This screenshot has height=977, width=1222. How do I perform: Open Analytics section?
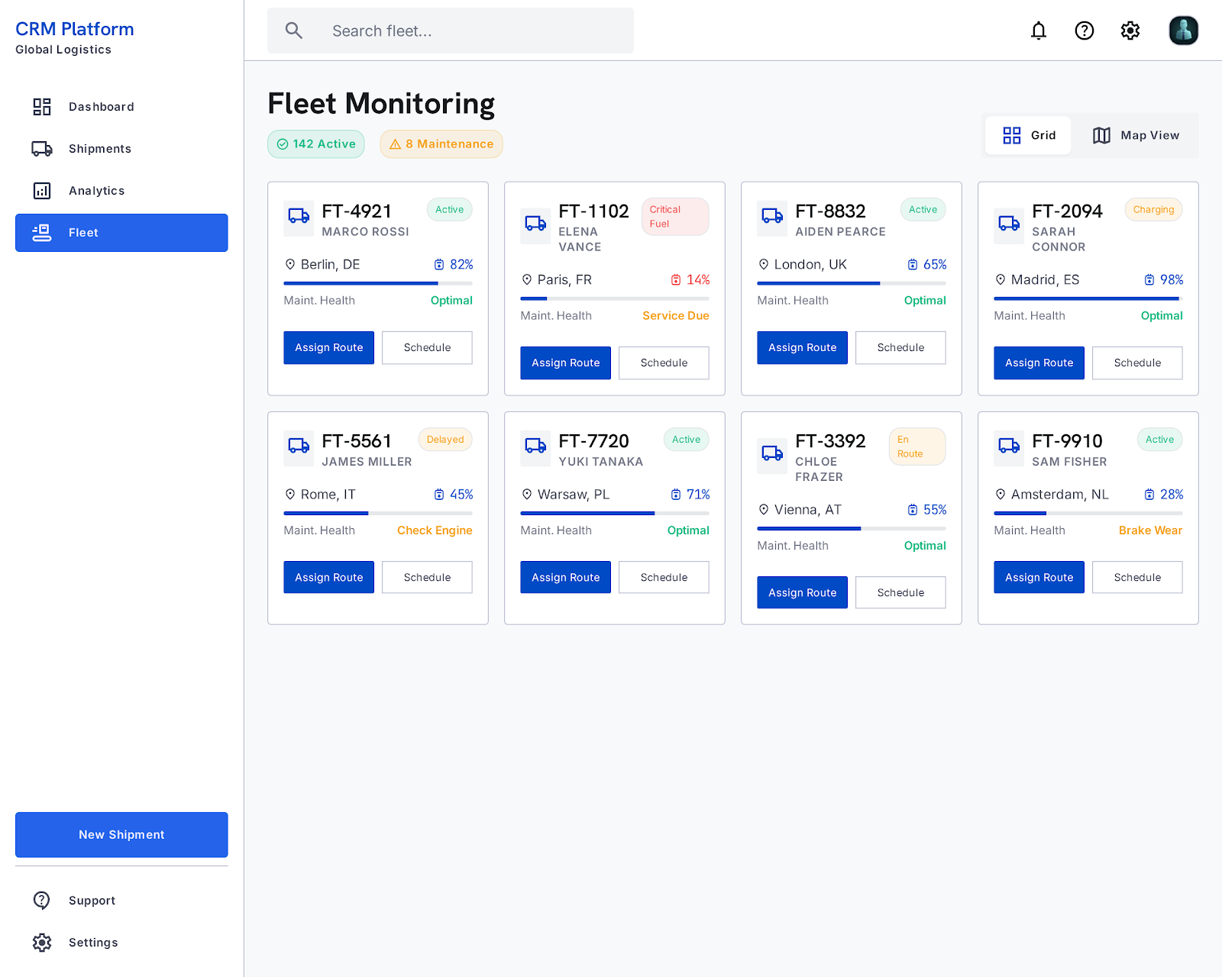pos(121,191)
